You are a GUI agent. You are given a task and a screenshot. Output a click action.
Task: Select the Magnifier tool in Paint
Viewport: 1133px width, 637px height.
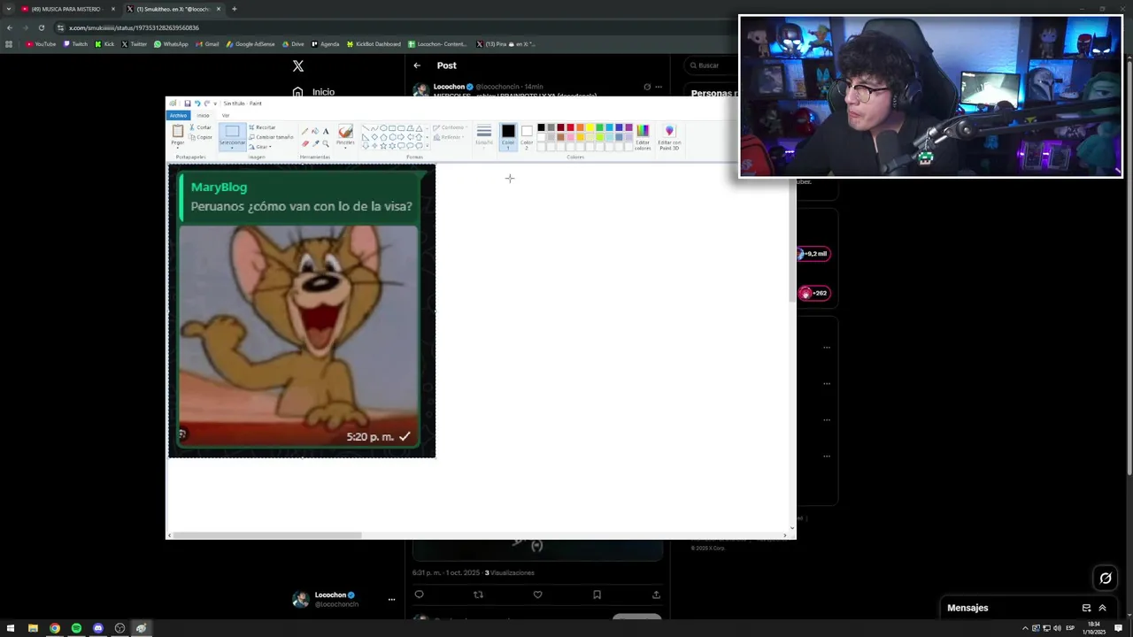click(x=326, y=143)
